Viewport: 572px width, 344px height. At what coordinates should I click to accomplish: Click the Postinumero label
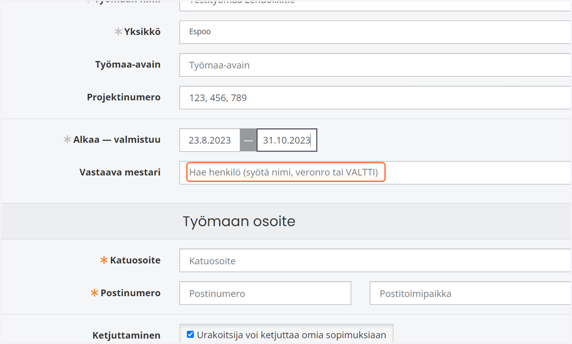(x=131, y=293)
